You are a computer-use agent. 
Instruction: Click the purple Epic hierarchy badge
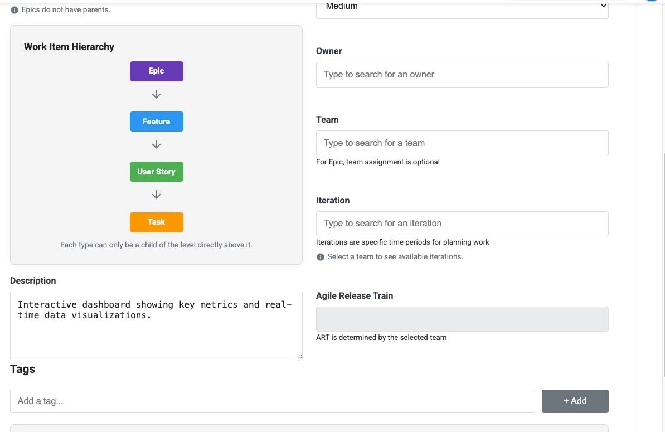[x=157, y=71]
